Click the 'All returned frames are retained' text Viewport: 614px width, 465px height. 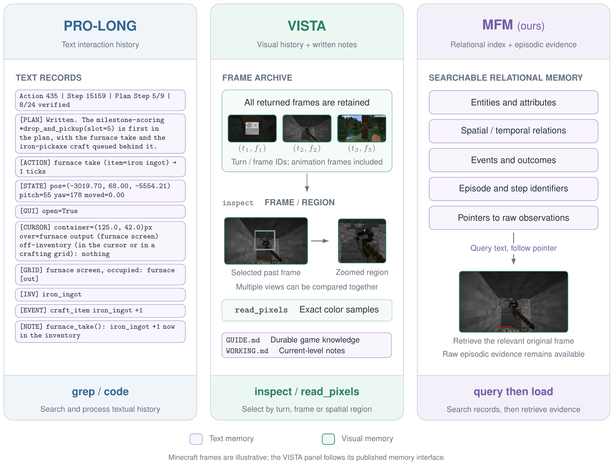[307, 102]
